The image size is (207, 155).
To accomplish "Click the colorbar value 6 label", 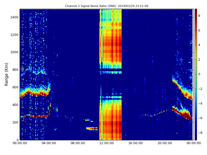I will [199, 30].
